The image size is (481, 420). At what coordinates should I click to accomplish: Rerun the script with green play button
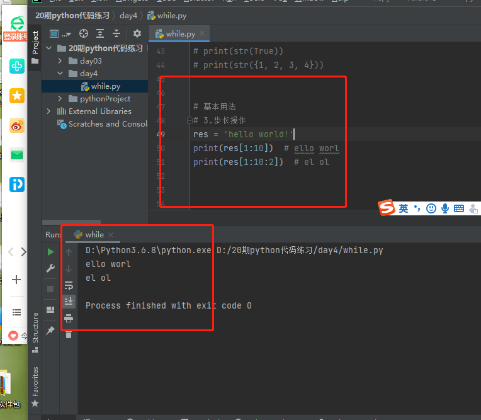[x=50, y=252]
